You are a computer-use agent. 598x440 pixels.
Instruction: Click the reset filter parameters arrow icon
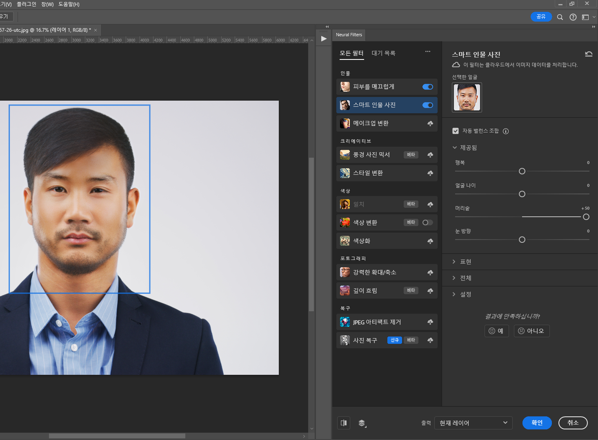589,54
